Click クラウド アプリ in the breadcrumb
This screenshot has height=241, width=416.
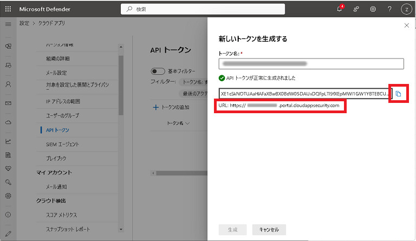coord(51,23)
